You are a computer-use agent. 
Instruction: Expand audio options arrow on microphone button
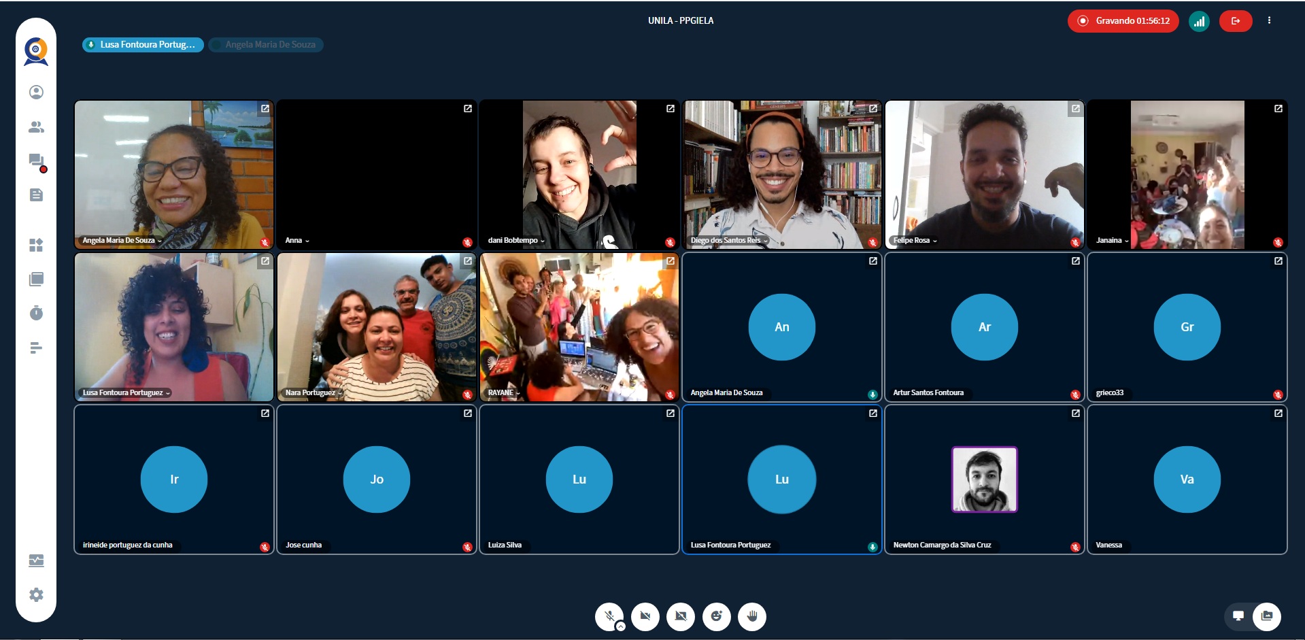620,626
